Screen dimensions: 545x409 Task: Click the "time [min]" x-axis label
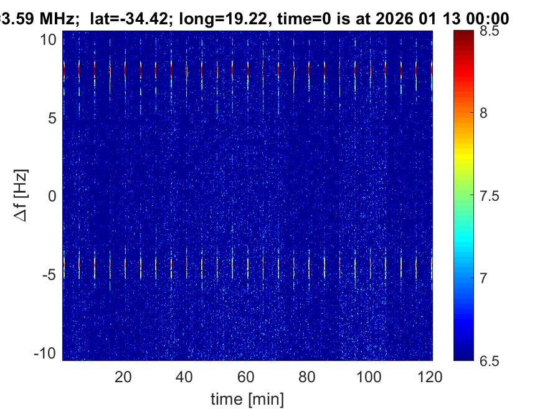tap(247, 398)
